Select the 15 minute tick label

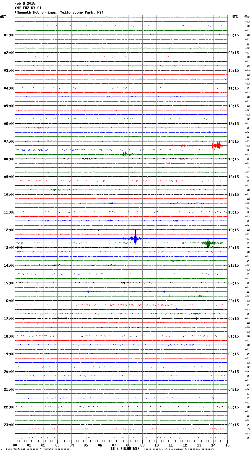point(227,445)
